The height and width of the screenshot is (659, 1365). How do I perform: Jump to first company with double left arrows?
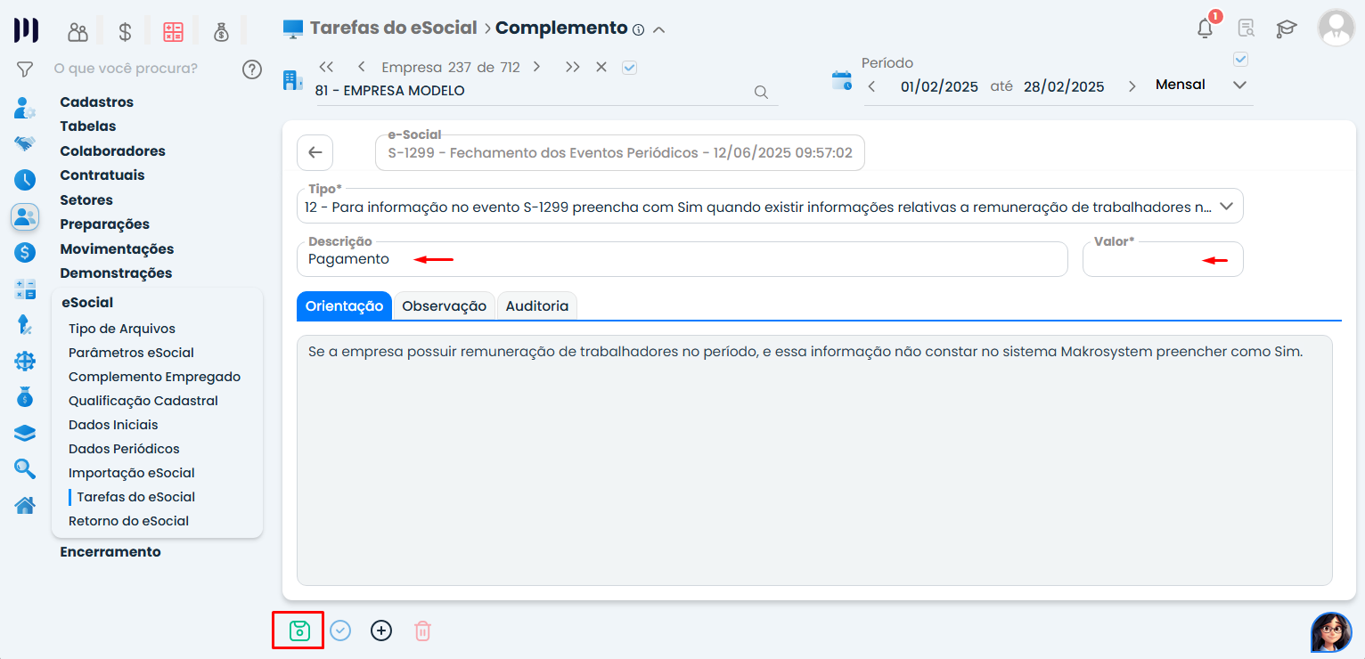(326, 67)
